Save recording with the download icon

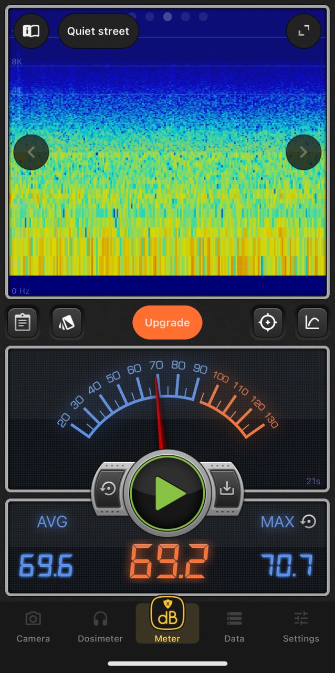click(x=227, y=489)
